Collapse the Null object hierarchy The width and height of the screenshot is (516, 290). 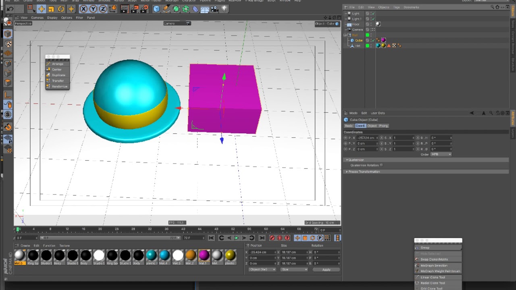point(345,35)
